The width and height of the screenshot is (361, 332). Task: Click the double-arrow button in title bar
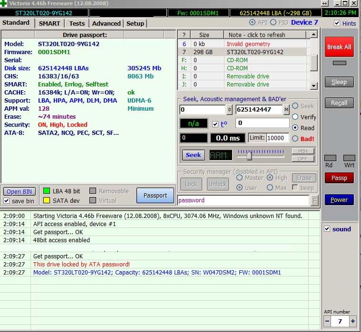click(325, 3)
